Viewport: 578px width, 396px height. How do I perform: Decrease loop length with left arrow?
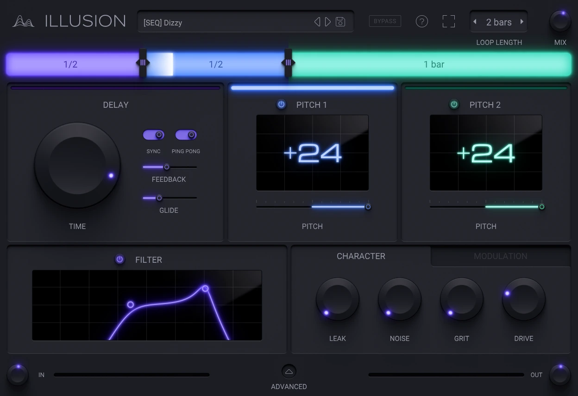pos(475,22)
